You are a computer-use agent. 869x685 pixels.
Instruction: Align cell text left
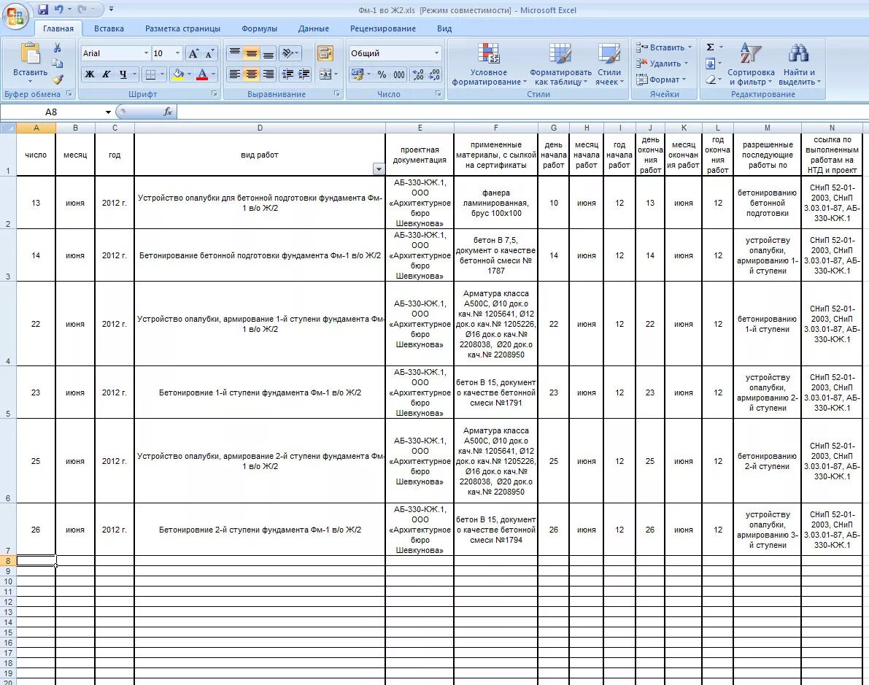coord(235,74)
